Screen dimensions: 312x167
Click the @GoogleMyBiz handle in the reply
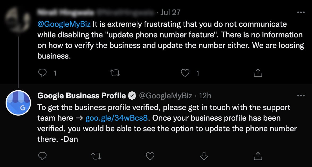(166, 96)
